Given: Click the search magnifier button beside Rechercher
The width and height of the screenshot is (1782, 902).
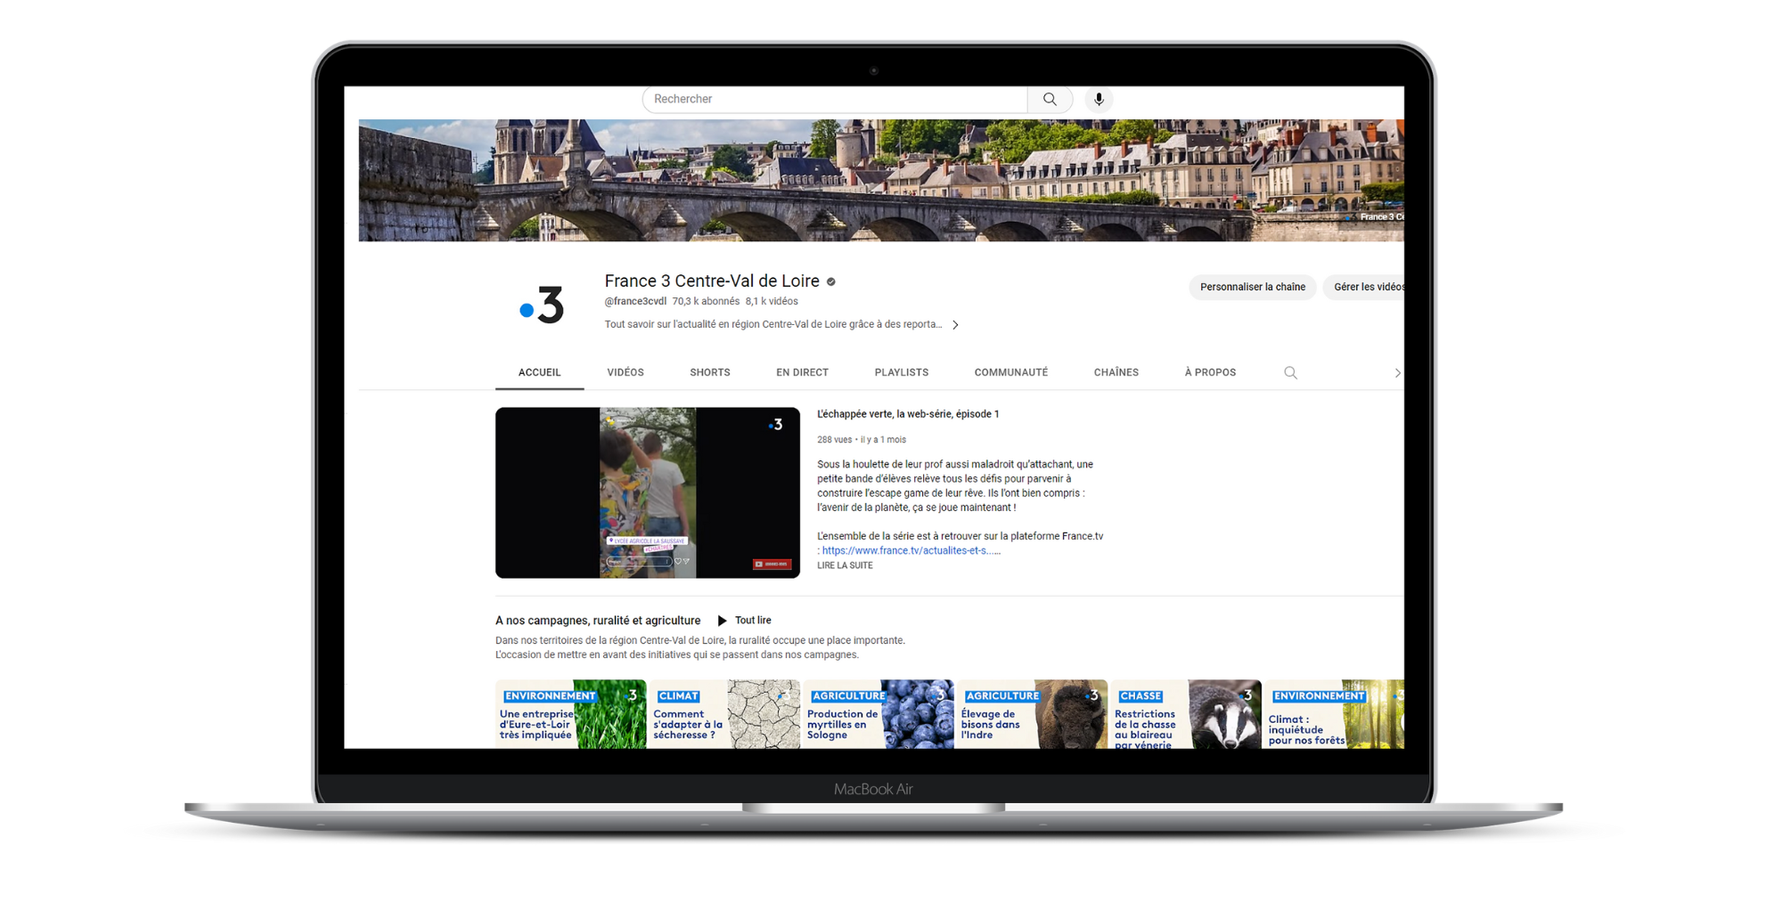Looking at the screenshot, I should click(x=1050, y=99).
